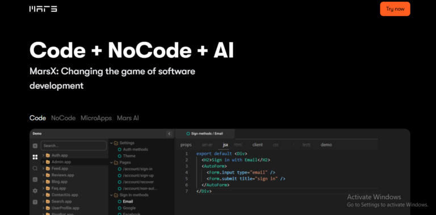Switch to the MicroApps tab
Screen dimensions: 436x215
click(96, 118)
